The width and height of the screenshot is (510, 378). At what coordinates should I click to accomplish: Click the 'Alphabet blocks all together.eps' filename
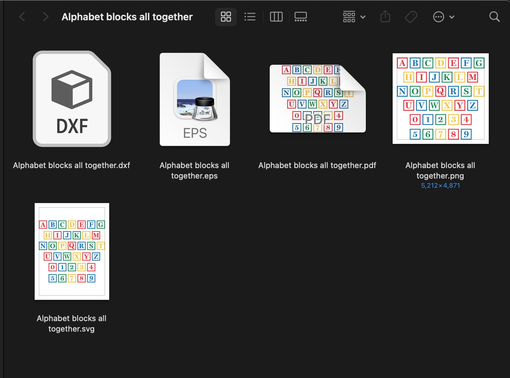pyautogui.click(x=194, y=171)
